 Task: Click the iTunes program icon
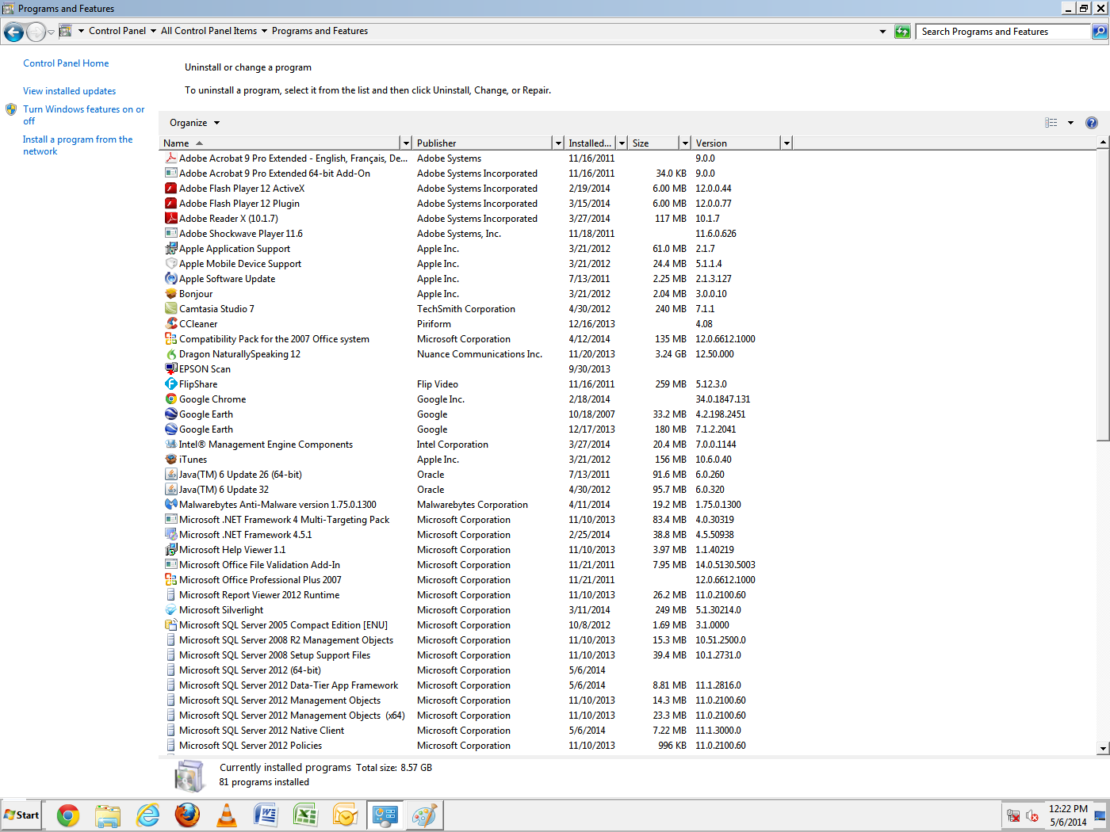coord(170,460)
